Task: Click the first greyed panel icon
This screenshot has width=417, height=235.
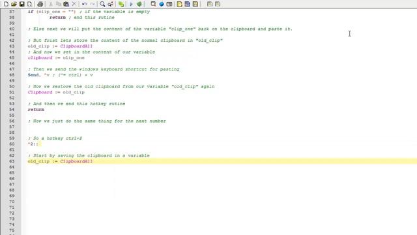Action: [210, 4]
